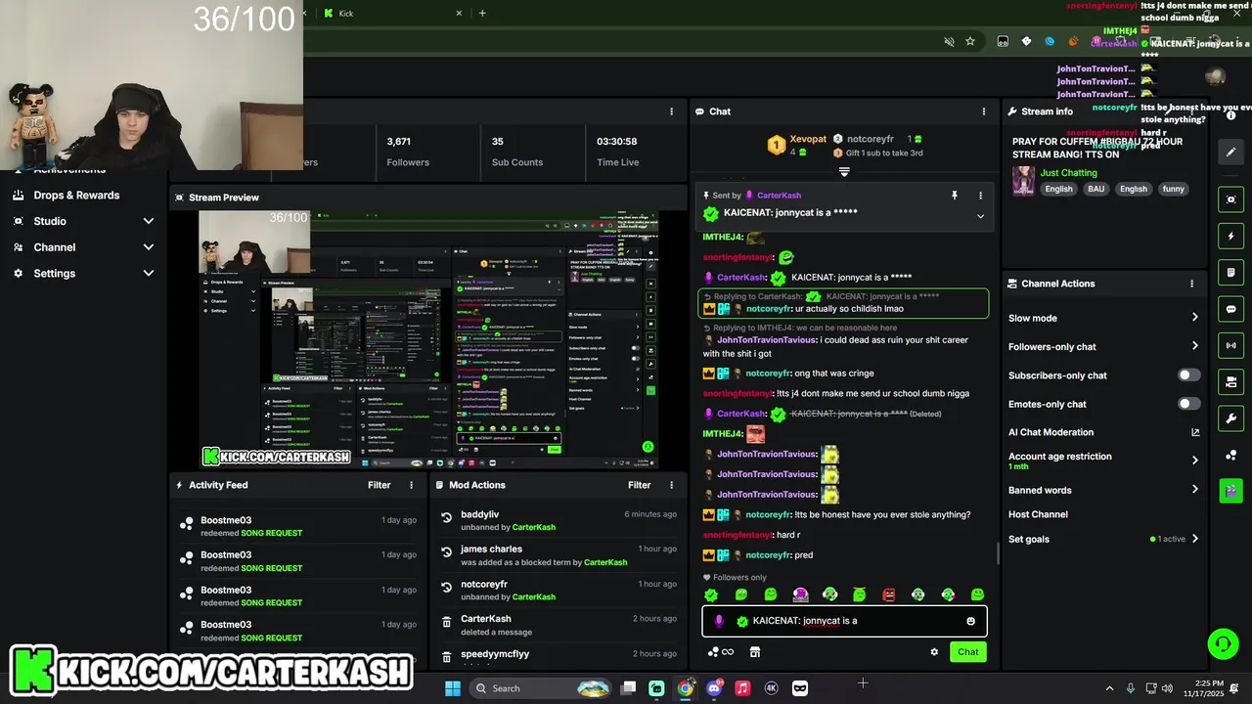The width and height of the screenshot is (1252, 704).
Task: Click the channel points infinity icon
Action: [721, 652]
